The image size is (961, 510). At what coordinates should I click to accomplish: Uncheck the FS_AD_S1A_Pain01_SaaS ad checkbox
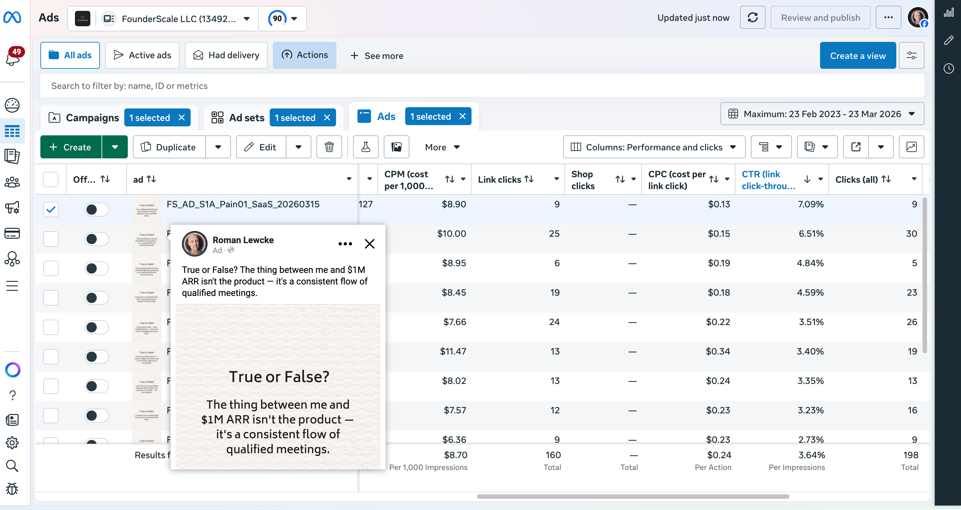51,209
